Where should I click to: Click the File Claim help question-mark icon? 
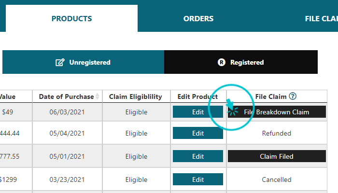point(293,96)
